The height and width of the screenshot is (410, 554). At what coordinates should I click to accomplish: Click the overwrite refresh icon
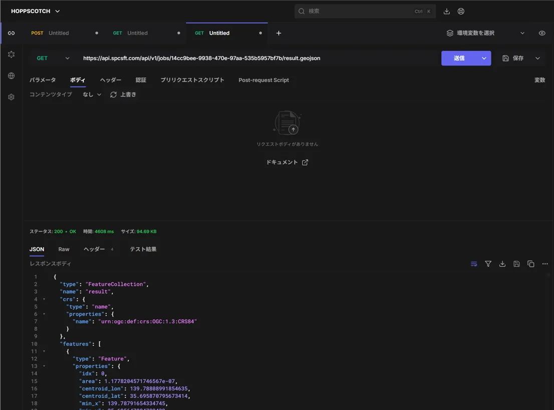pyautogui.click(x=113, y=95)
